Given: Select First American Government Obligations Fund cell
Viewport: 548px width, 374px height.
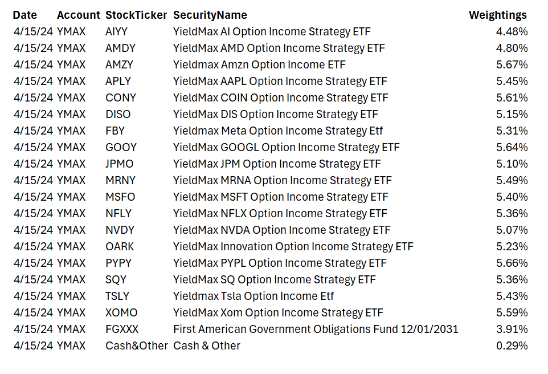Looking at the screenshot, I should [316, 330].
